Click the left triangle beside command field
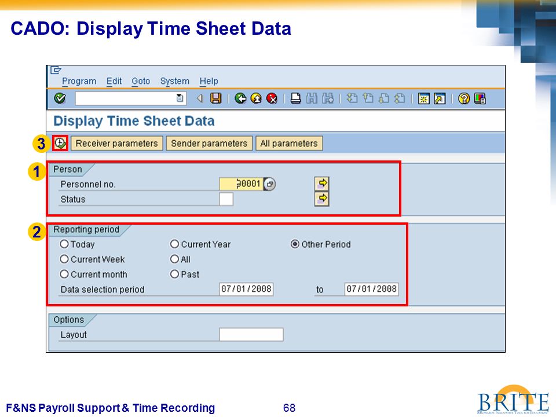 point(200,98)
